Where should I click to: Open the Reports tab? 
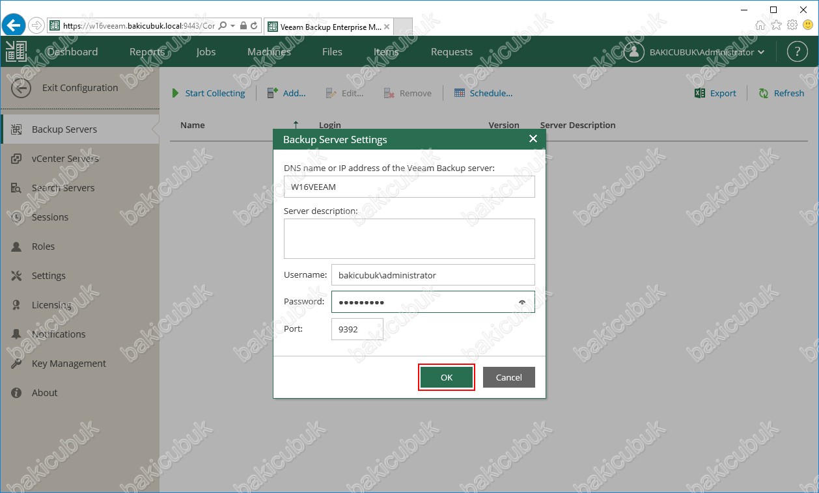(x=147, y=52)
